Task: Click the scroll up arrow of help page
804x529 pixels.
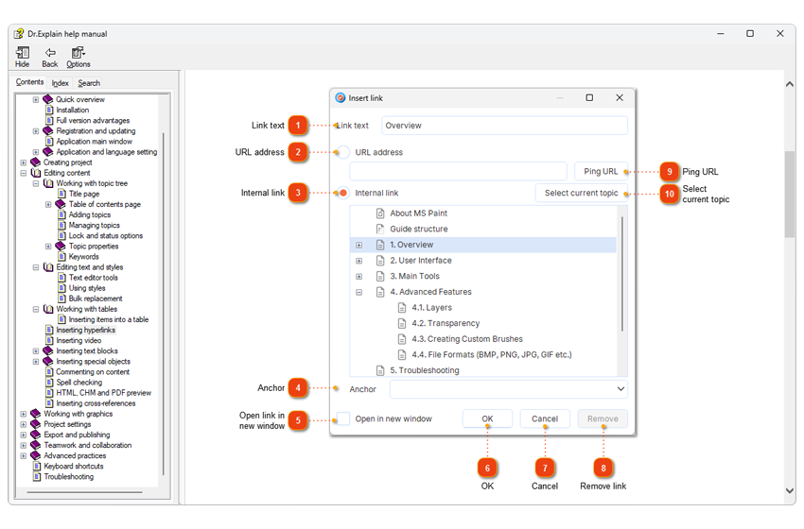Action: 790,84
